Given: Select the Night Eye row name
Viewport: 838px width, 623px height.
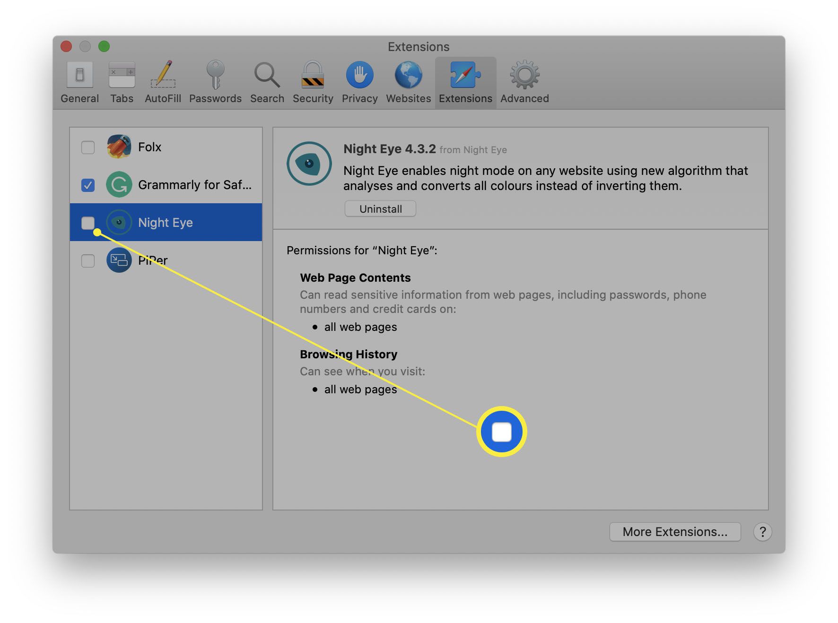Looking at the screenshot, I should (166, 223).
